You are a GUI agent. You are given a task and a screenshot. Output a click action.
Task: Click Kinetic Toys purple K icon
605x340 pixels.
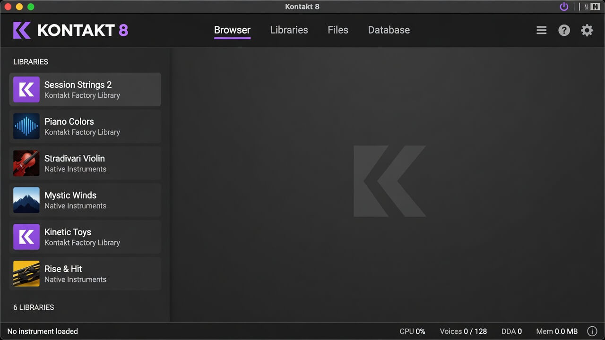[x=26, y=237]
